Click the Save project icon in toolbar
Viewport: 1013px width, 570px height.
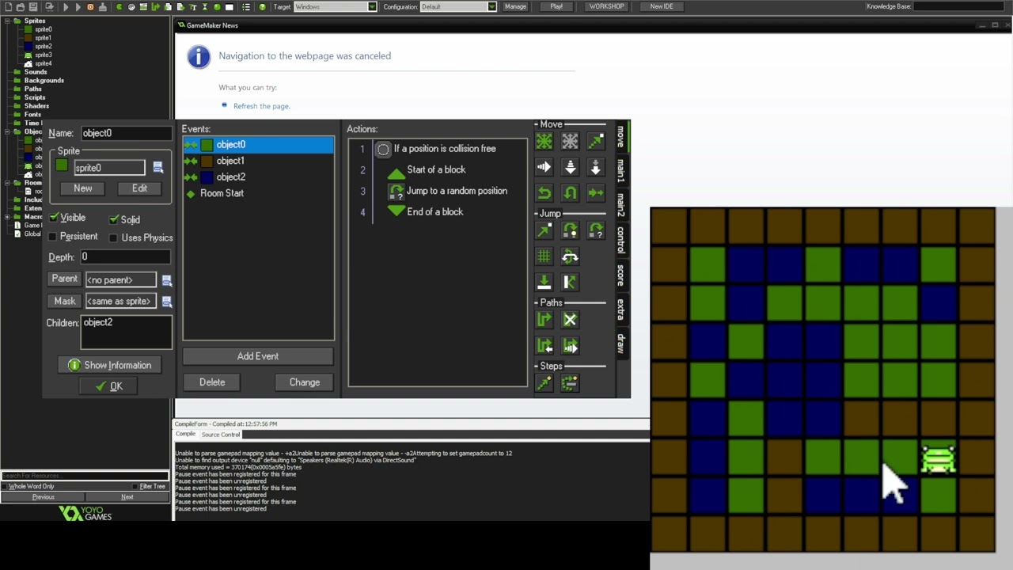pyautogui.click(x=32, y=6)
